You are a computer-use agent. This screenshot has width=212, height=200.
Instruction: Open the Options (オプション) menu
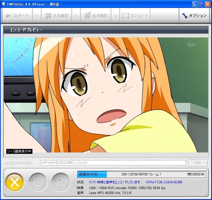pos(194,16)
